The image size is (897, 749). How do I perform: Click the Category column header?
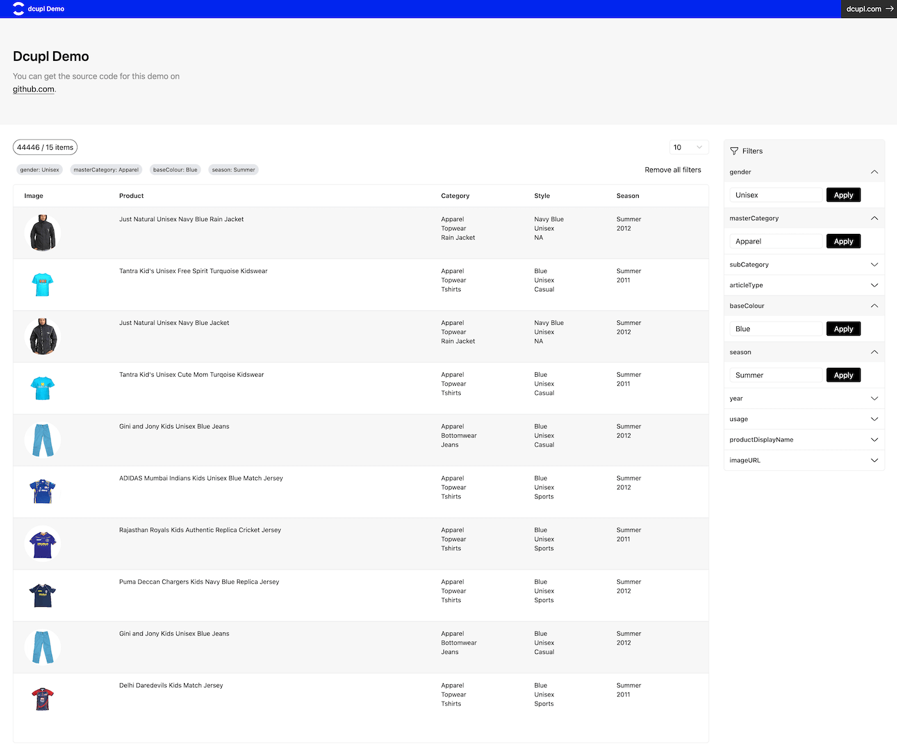tap(455, 196)
